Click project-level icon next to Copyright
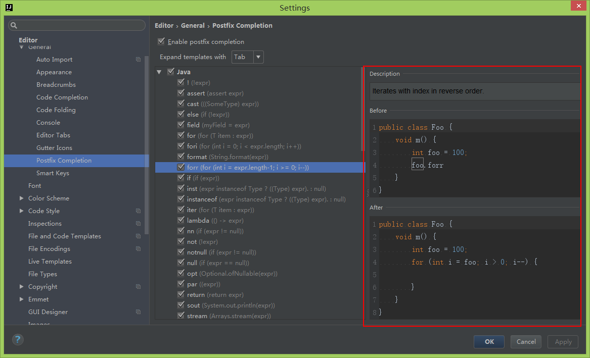The width and height of the screenshot is (590, 358). point(138,287)
